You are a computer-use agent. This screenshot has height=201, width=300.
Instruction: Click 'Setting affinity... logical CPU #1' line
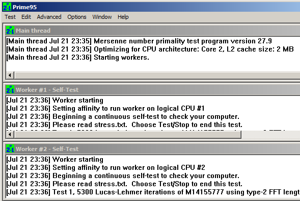click(x=105, y=109)
